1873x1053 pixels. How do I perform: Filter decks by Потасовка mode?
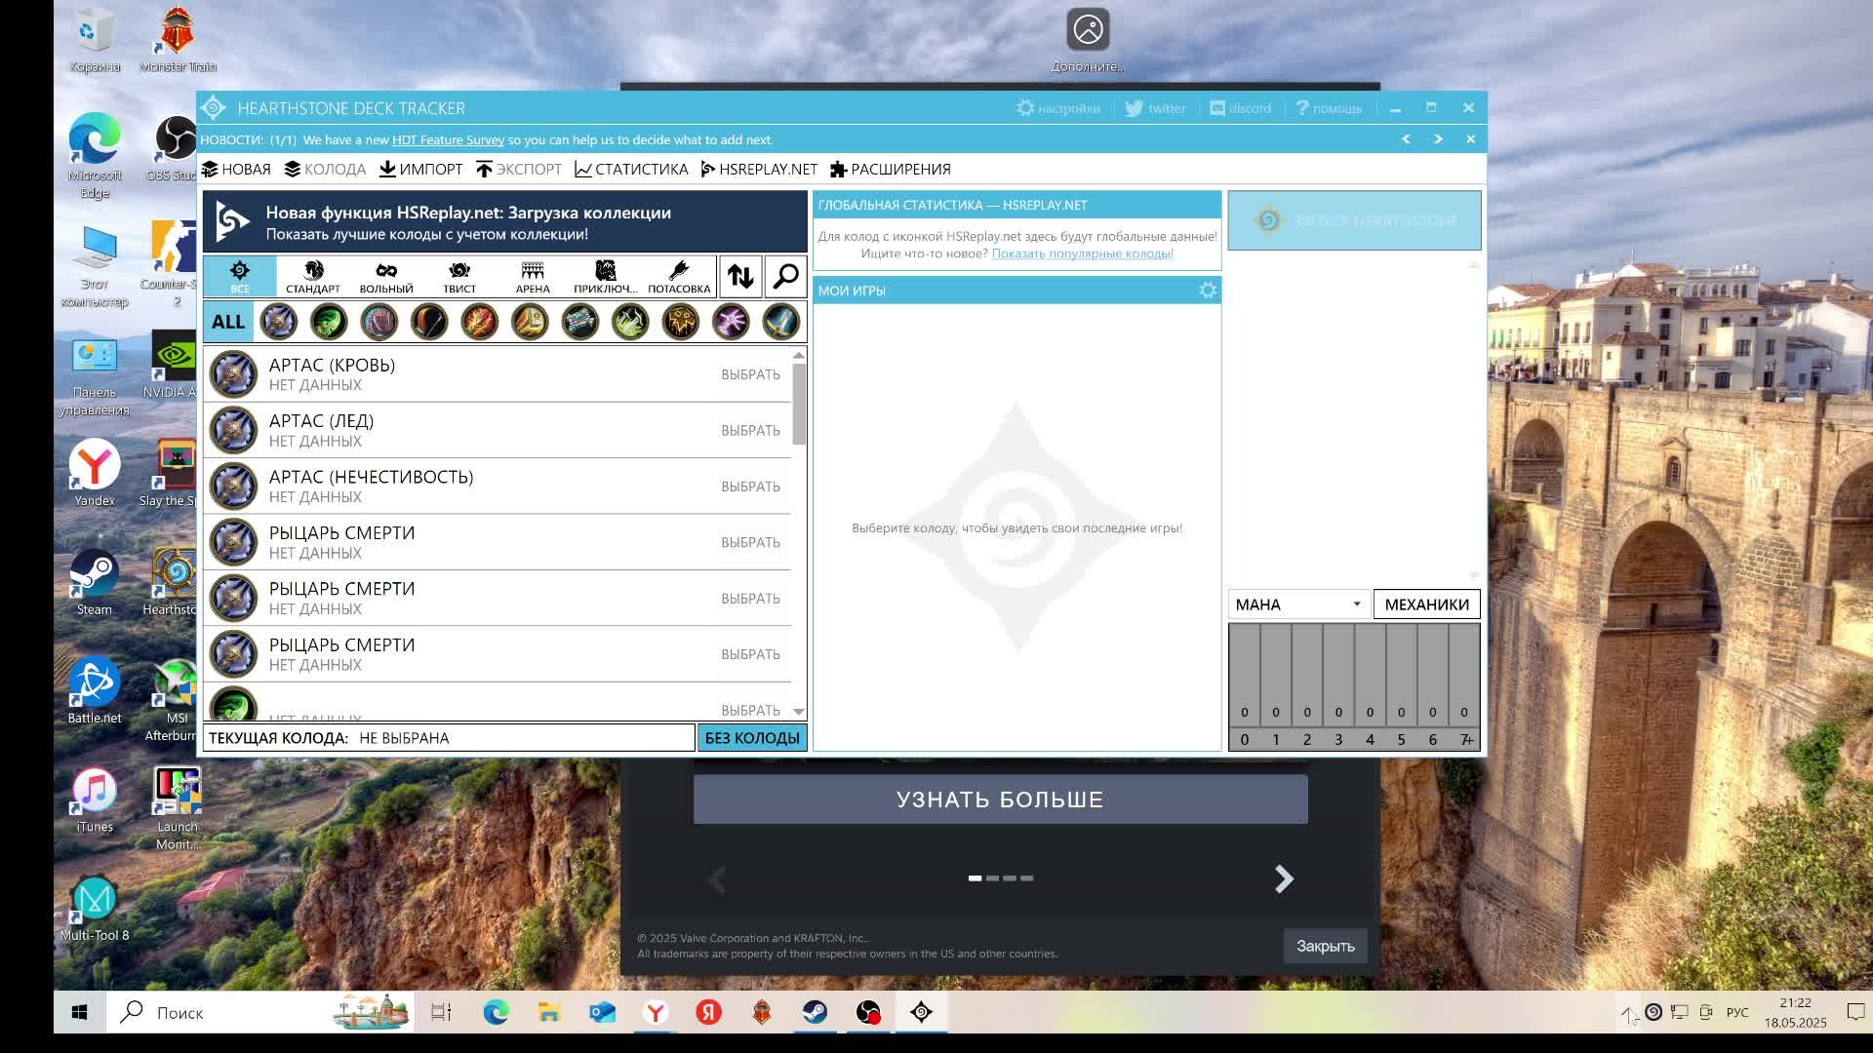pos(679,277)
